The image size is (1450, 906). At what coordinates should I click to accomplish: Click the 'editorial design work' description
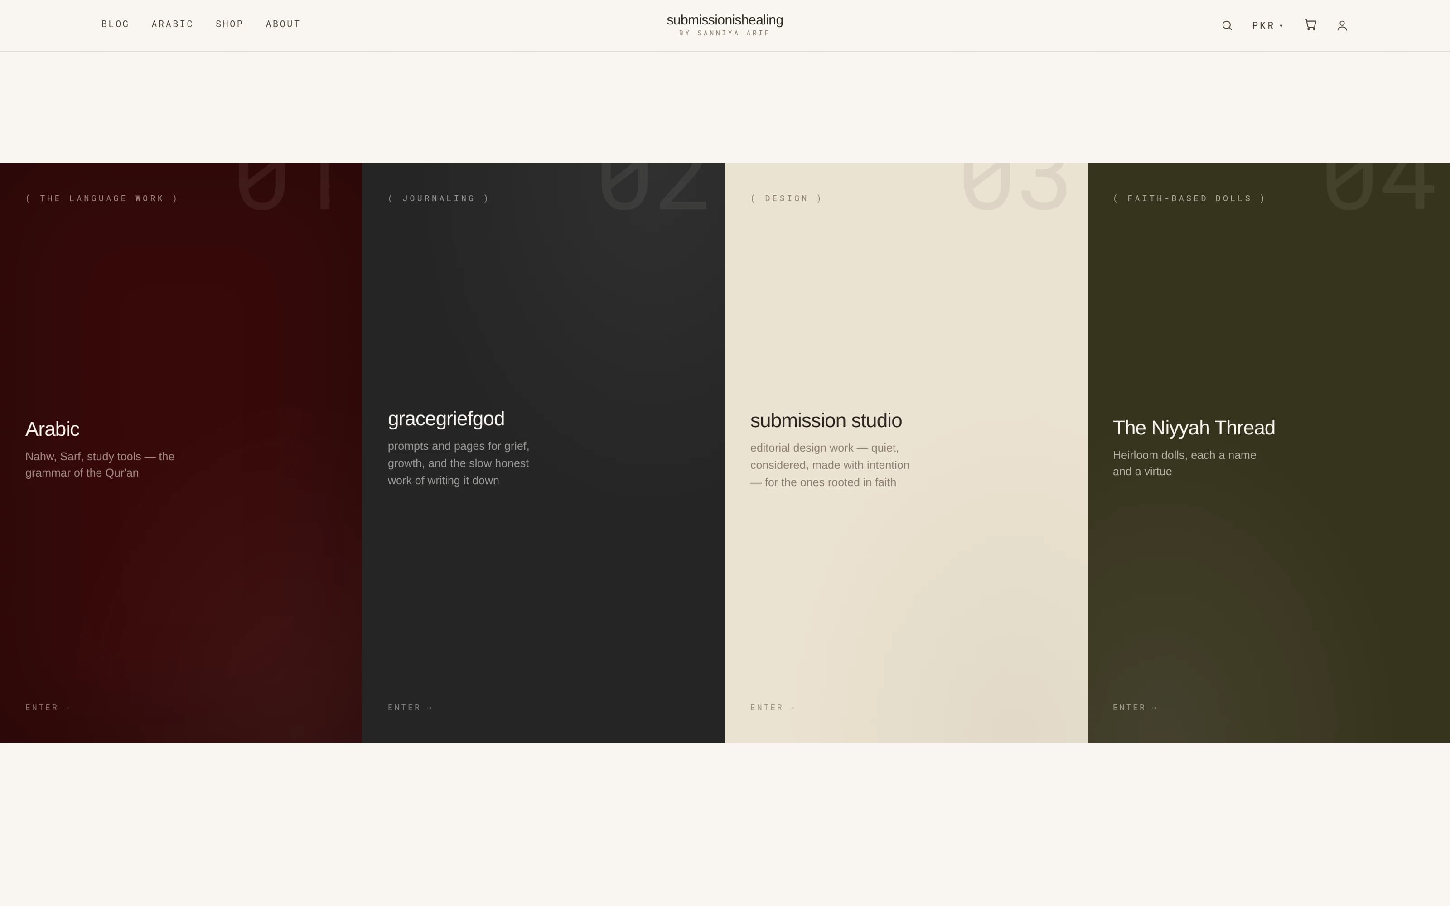[x=830, y=465]
